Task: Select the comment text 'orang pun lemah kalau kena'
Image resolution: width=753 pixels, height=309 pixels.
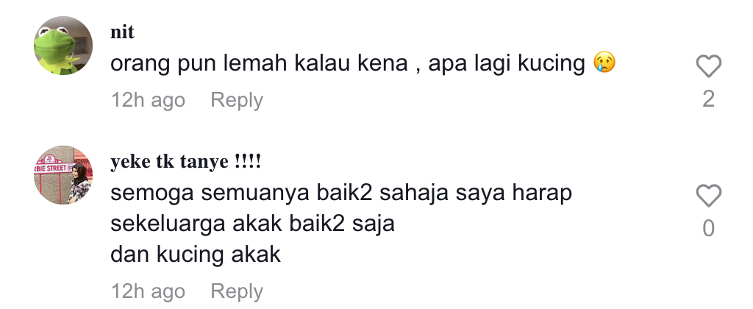Action: pyautogui.click(x=260, y=63)
